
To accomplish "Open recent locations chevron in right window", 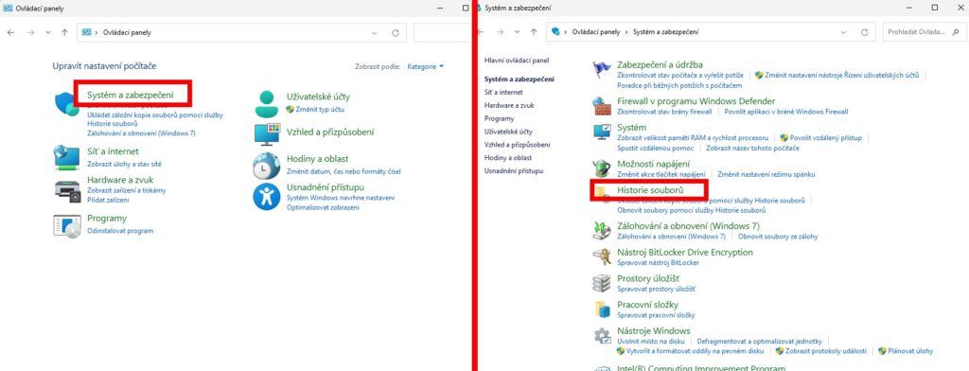I will (517, 33).
